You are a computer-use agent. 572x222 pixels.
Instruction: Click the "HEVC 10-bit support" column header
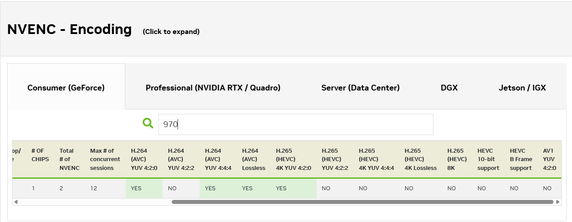point(488,159)
